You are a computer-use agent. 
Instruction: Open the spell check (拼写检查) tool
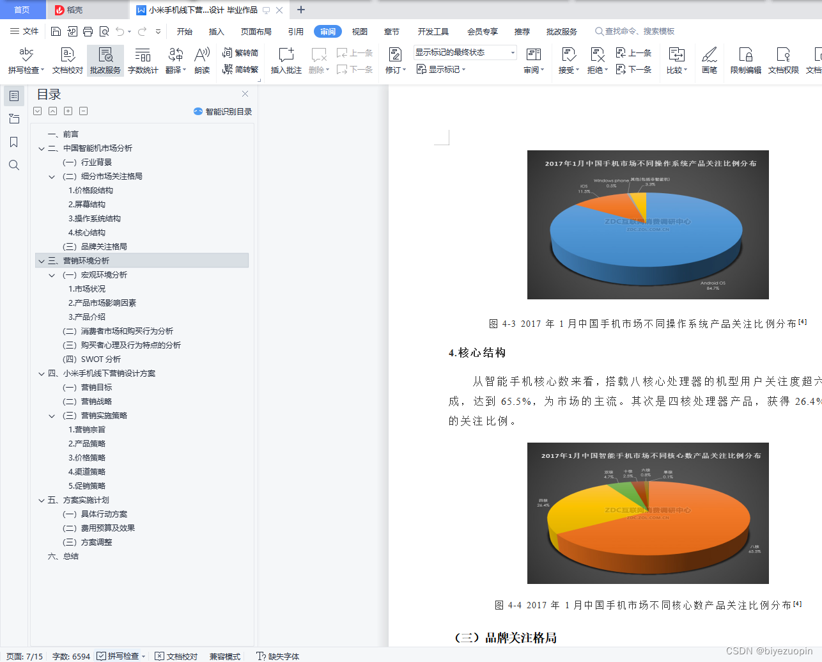click(26, 61)
